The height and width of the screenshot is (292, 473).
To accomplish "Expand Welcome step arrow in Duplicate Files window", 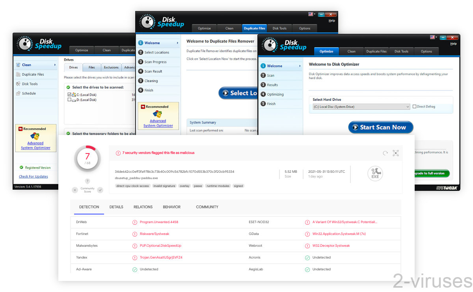I will (x=177, y=43).
